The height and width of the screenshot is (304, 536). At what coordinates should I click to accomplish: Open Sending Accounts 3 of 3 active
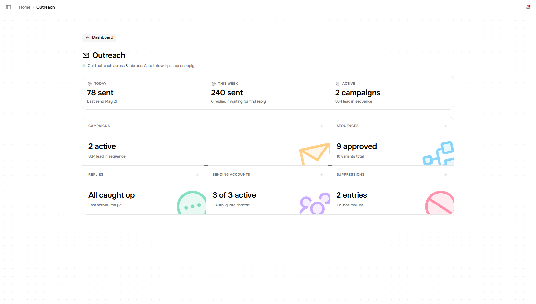tap(268, 190)
